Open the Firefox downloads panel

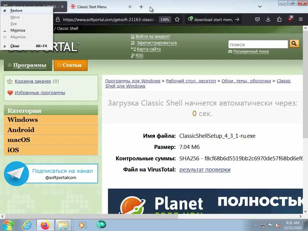(268, 19)
